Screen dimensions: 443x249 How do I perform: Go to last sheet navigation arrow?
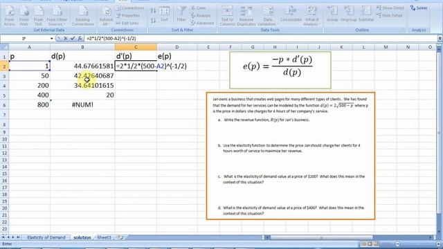click(x=19, y=237)
